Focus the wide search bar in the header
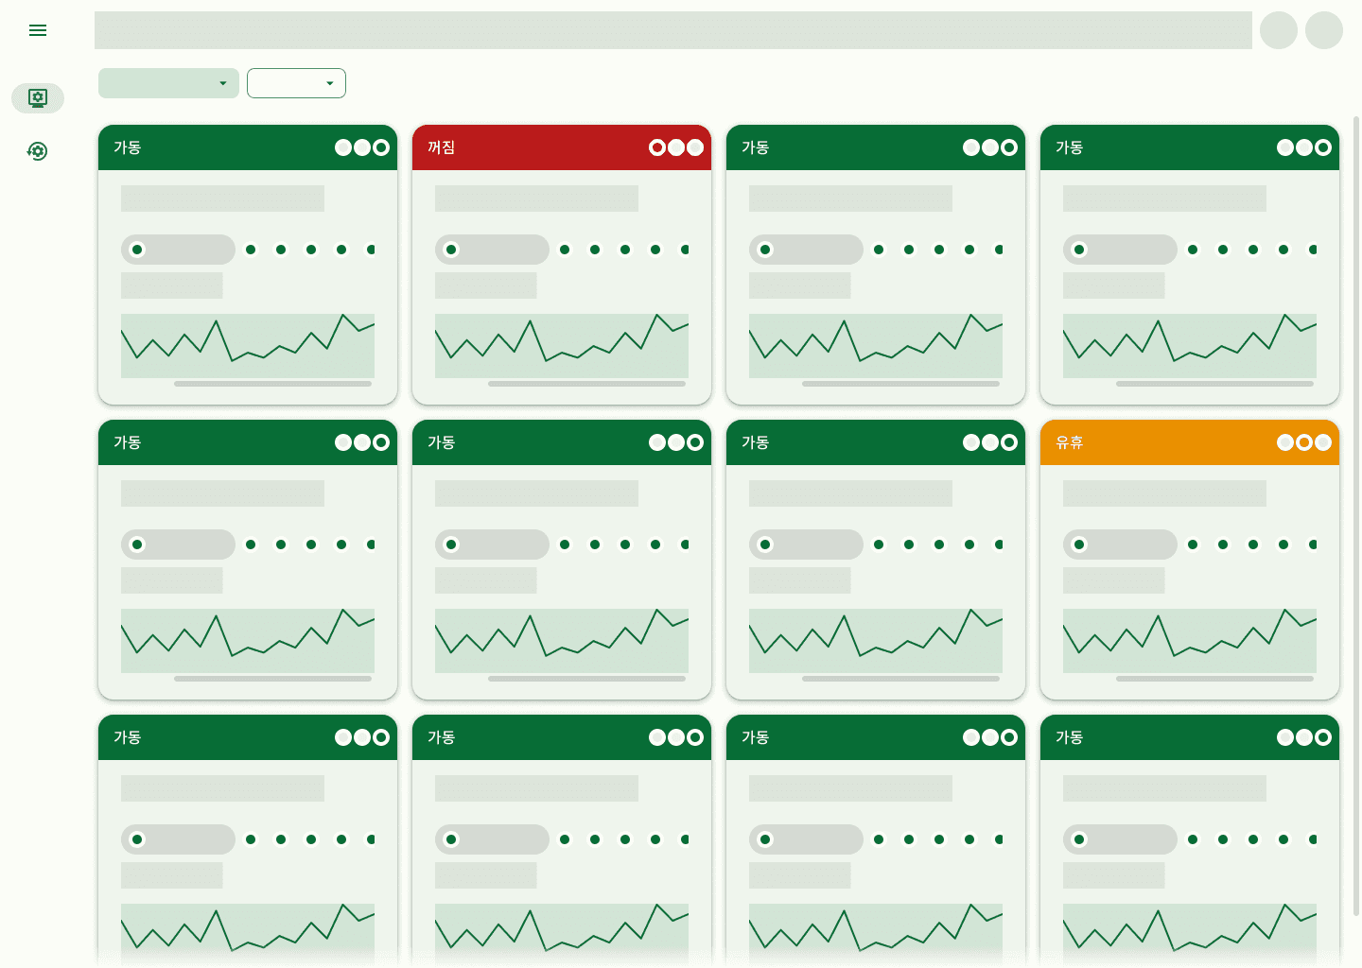This screenshot has width=1362, height=968. point(673,30)
